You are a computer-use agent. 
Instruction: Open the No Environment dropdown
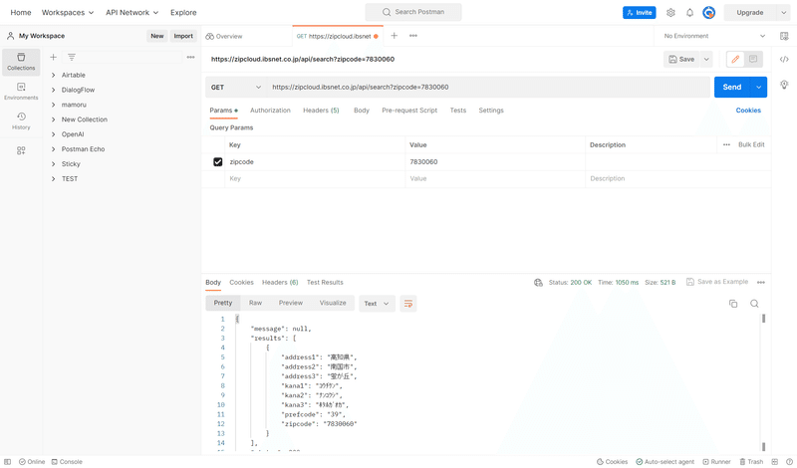tap(714, 36)
